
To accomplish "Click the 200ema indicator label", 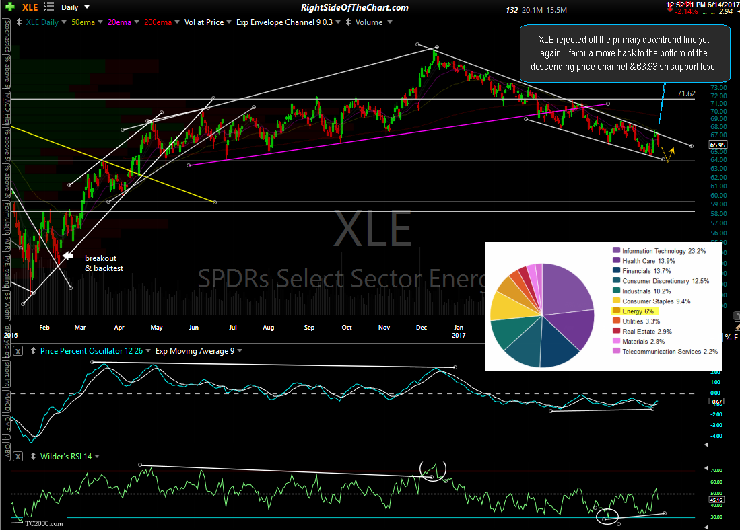I will click(163, 22).
